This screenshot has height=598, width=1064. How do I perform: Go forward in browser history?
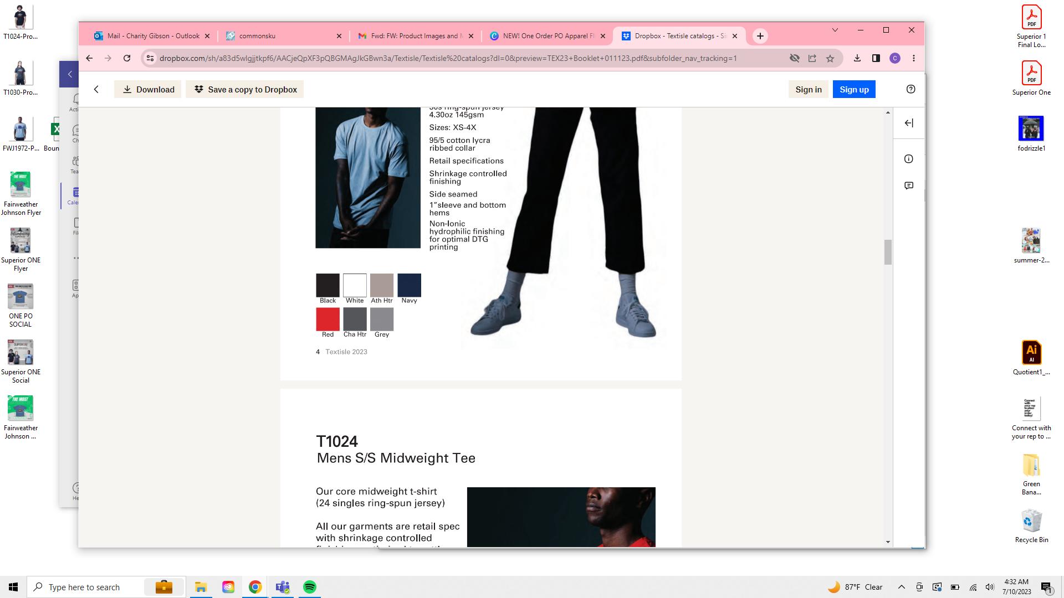tap(108, 58)
